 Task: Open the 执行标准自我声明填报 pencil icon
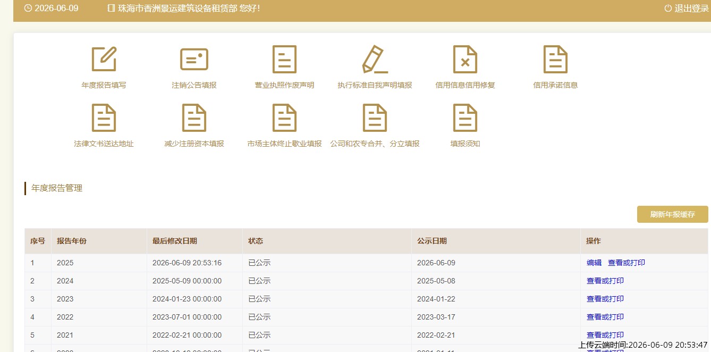pyautogui.click(x=375, y=59)
